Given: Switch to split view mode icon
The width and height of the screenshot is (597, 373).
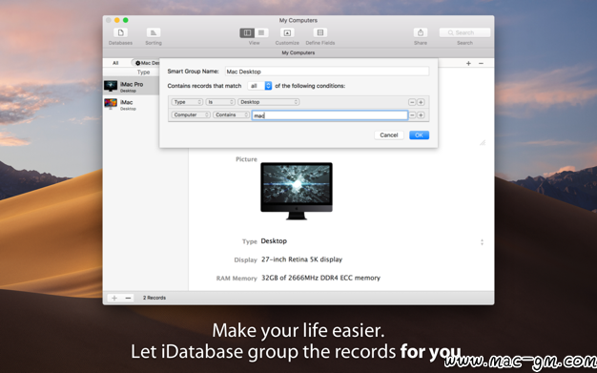Looking at the screenshot, I should pos(247,32).
